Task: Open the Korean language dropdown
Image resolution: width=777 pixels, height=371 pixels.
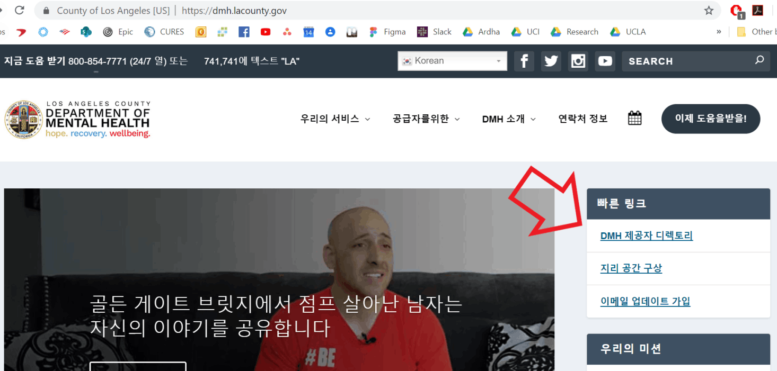Action: (x=452, y=61)
